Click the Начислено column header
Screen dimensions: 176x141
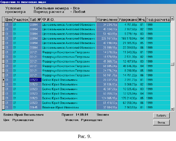107,20
